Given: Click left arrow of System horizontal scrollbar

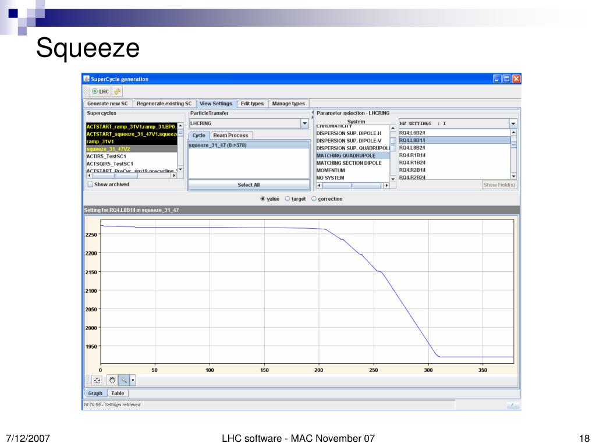Looking at the screenshot, I should 320,186.
